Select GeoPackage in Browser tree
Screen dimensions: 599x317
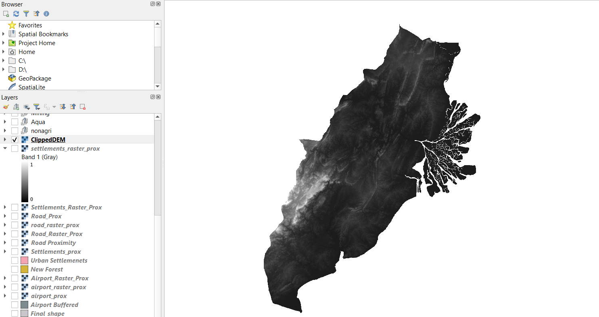35,79
